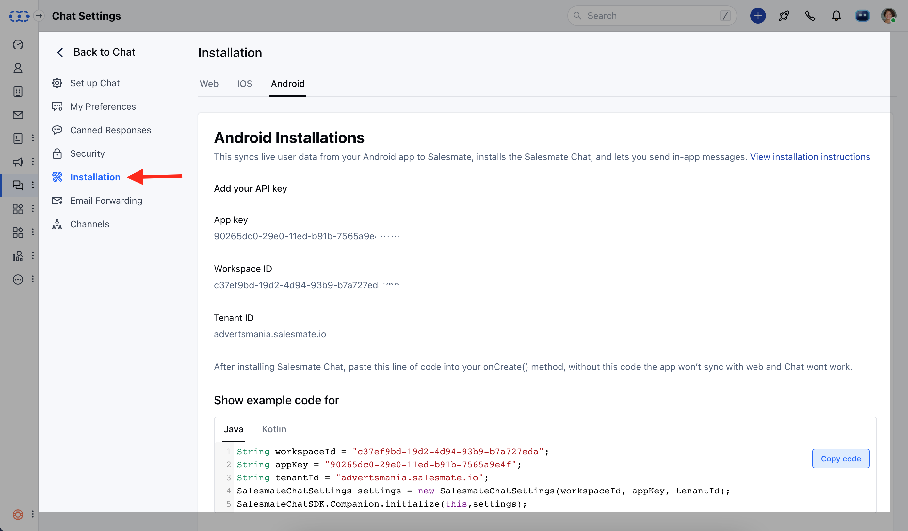The image size is (908, 531).
Task: Open Canned Responses settings
Action: 110,130
